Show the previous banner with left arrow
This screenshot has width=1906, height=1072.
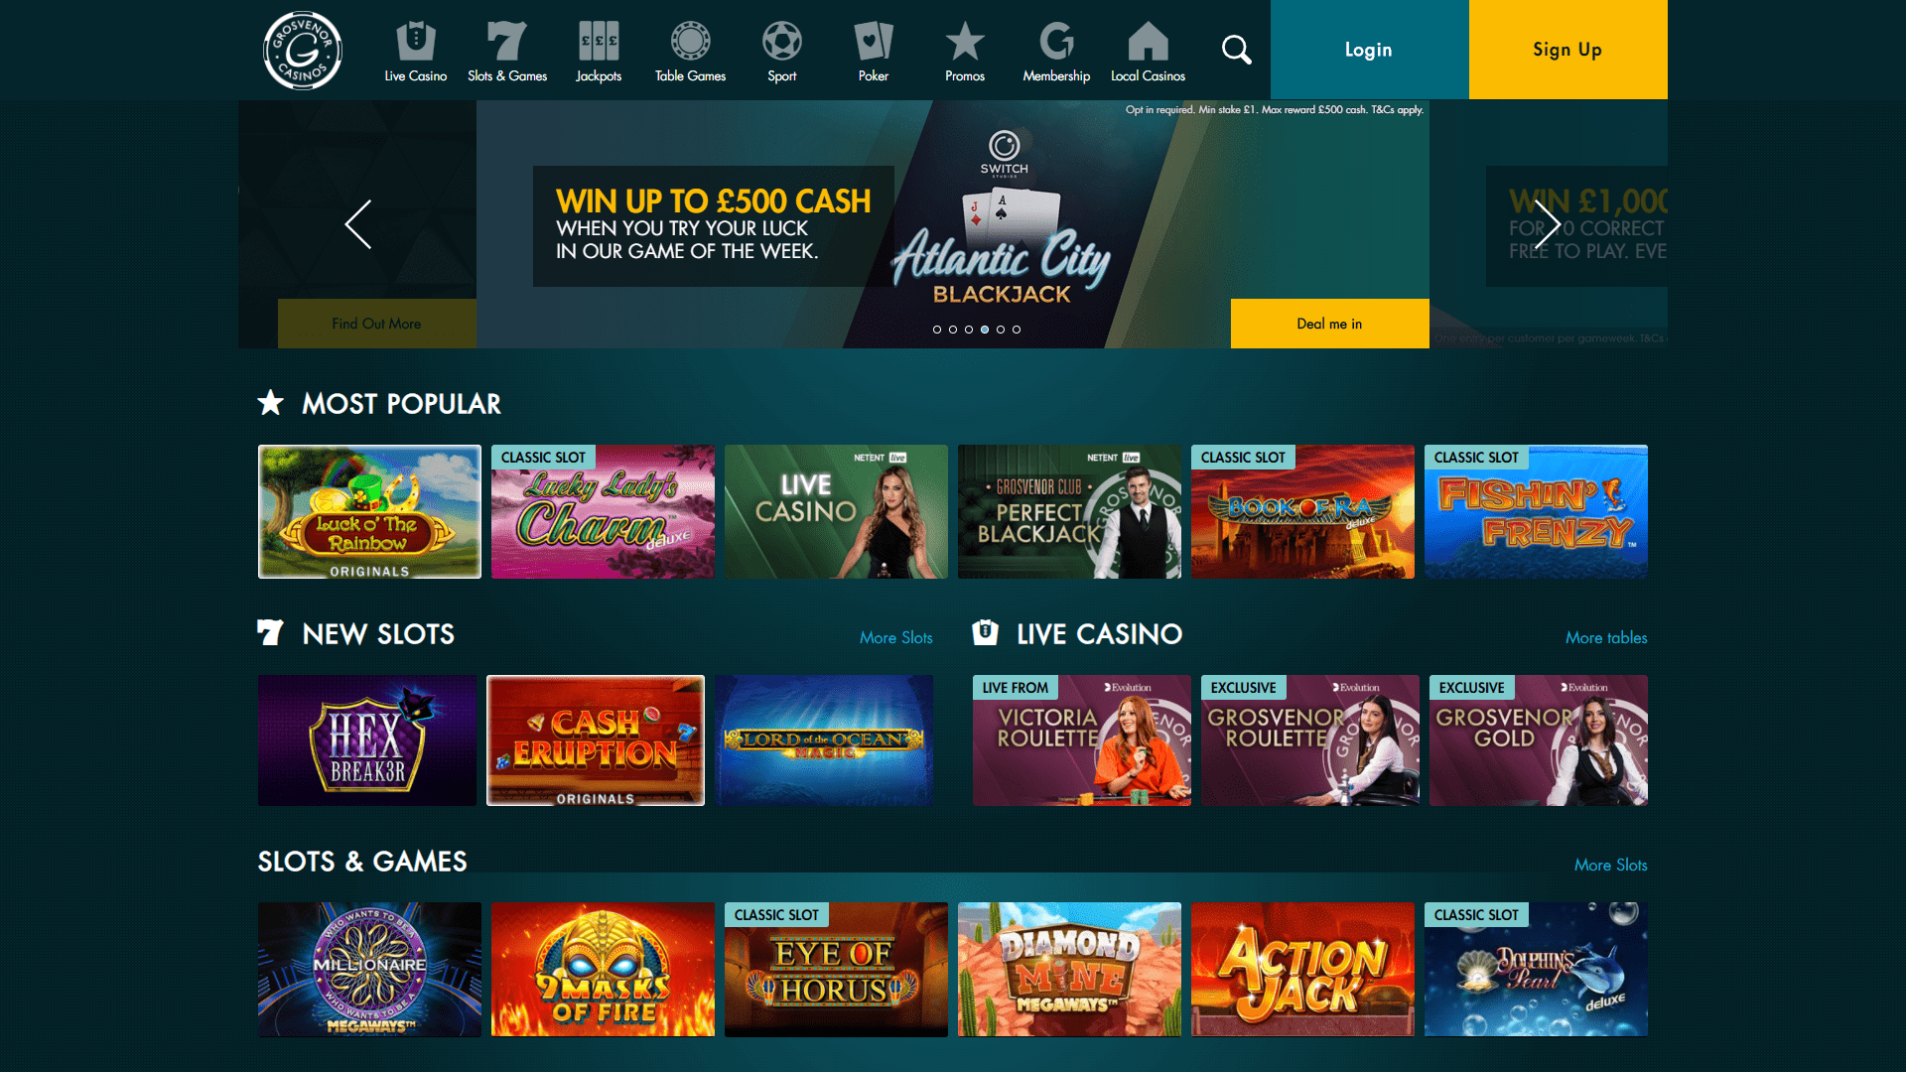(x=358, y=224)
